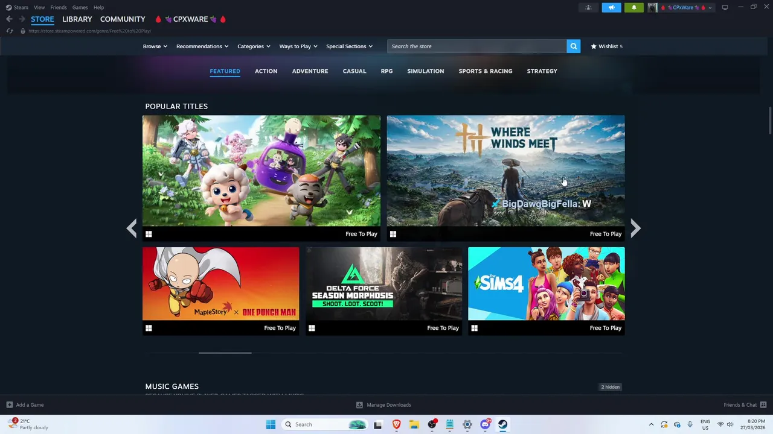Expand the Categories dropdown
Screen dimensions: 773x434
coord(254,46)
